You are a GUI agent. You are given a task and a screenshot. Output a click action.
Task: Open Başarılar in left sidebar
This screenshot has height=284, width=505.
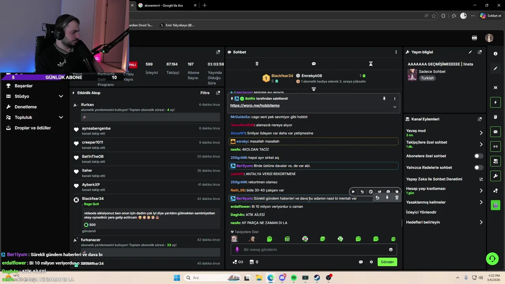click(x=24, y=86)
